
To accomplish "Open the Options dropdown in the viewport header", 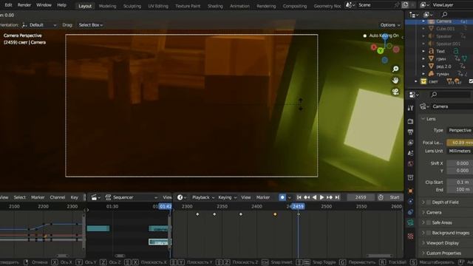I will pyautogui.click(x=390, y=25).
